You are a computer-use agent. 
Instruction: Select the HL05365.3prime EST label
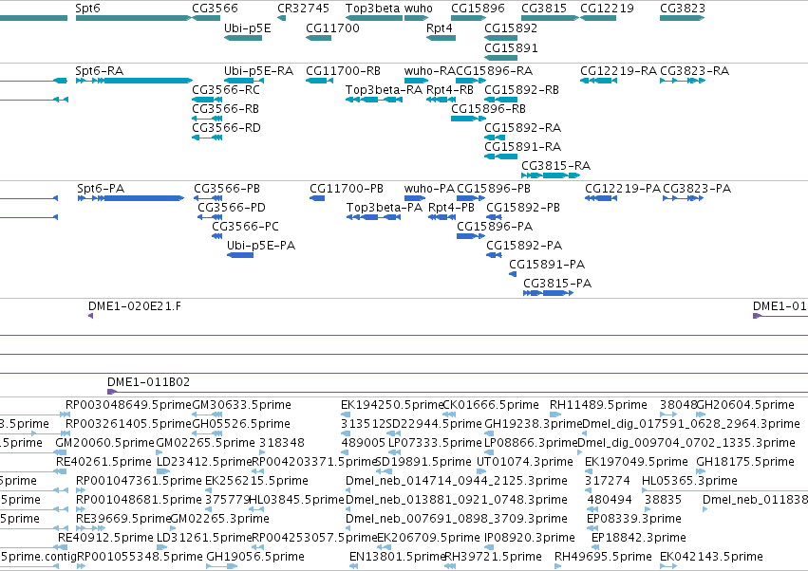[x=689, y=480]
